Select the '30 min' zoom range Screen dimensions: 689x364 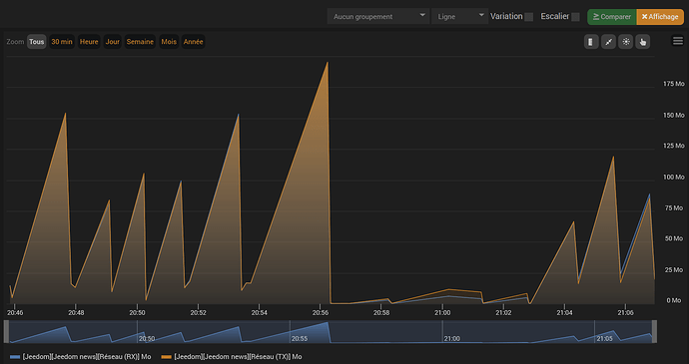coord(62,42)
